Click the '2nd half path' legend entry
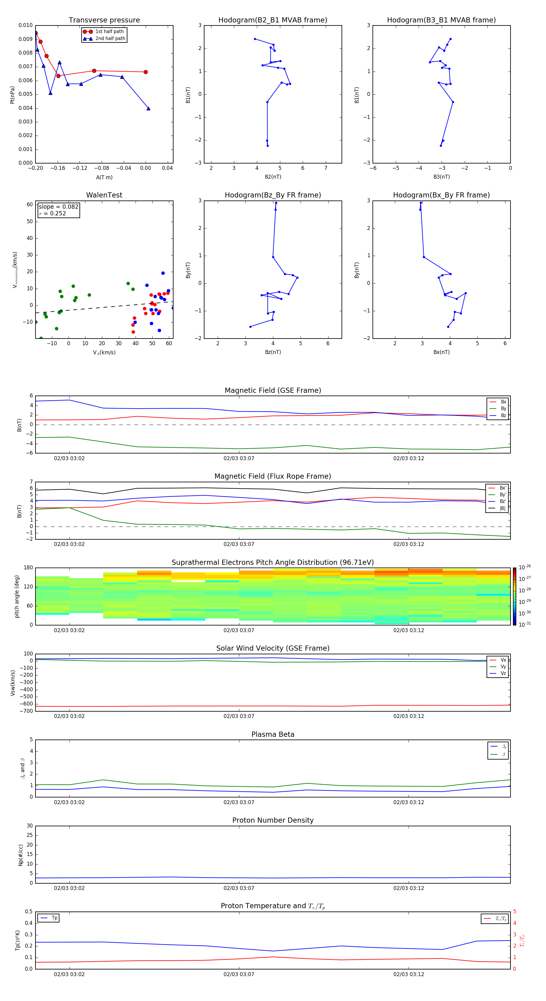Viewport: 546px width, 1001px height. (x=104, y=39)
